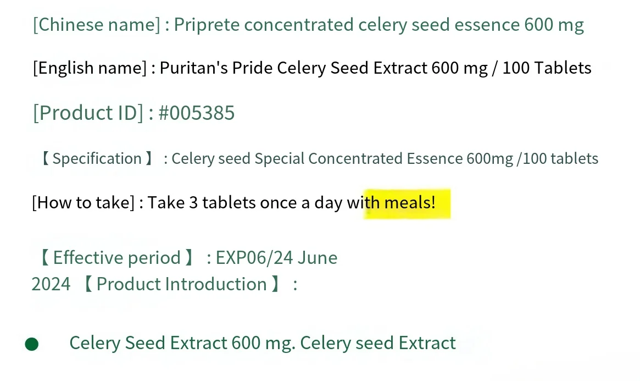Click the Specification label
This screenshot has height=381, width=640.
pyautogui.click(x=97, y=158)
